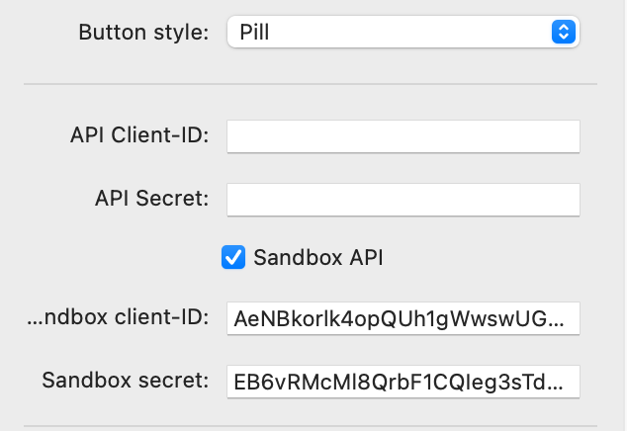Click the API Secret label
The height and width of the screenshot is (431, 627).
(x=152, y=199)
